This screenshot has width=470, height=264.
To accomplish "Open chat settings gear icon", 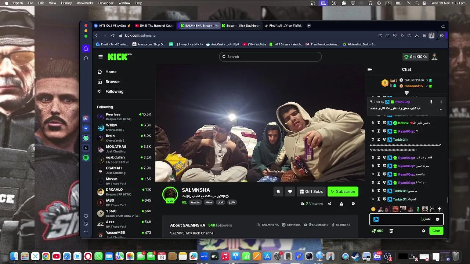I will click(423, 231).
